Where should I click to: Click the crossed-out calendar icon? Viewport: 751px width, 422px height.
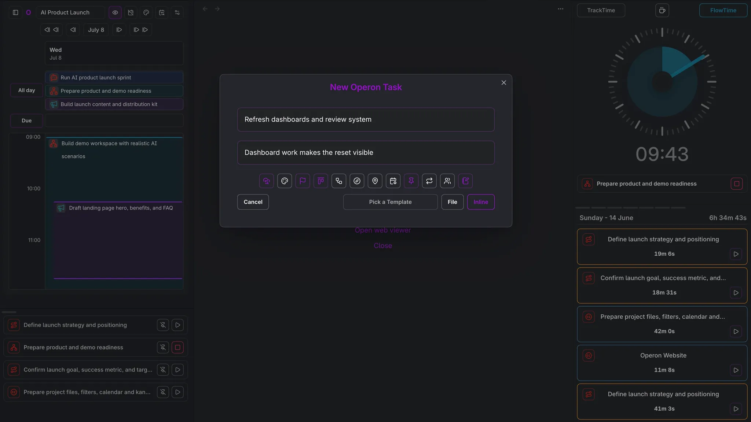pyautogui.click(x=131, y=12)
